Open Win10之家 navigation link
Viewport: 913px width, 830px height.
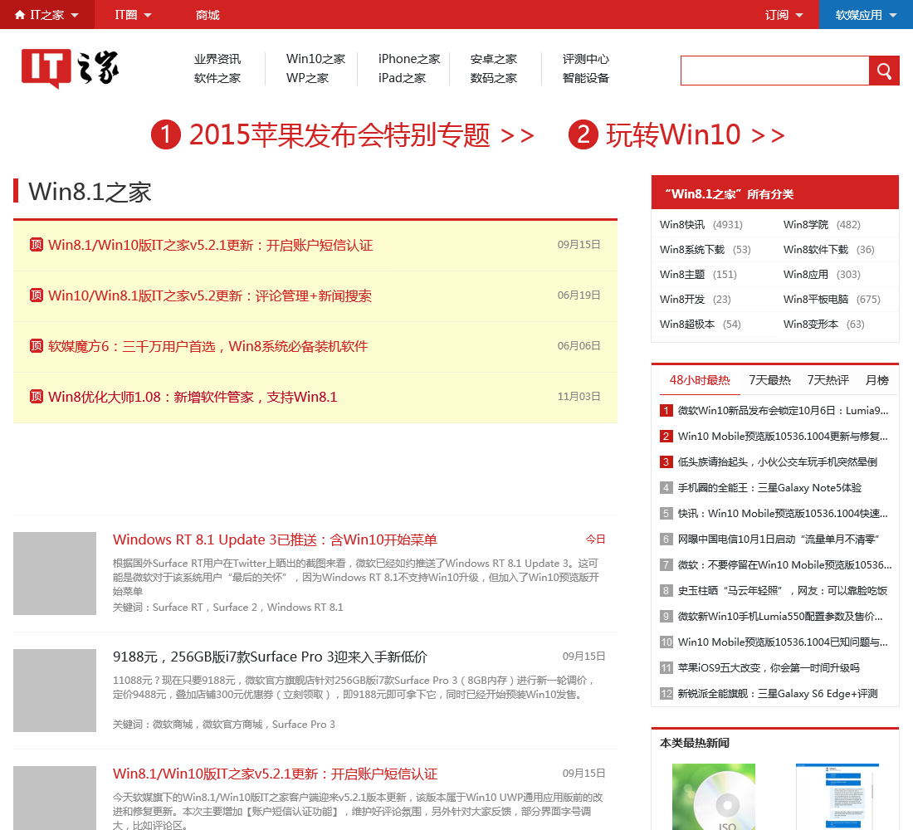(x=315, y=60)
